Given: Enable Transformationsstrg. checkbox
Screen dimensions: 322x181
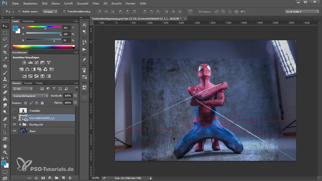Looking at the screenshot, I should pos(64,12).
